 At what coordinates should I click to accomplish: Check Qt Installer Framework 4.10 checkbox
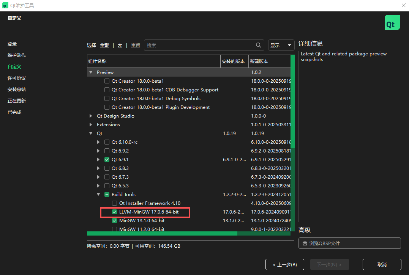point(114,203)
